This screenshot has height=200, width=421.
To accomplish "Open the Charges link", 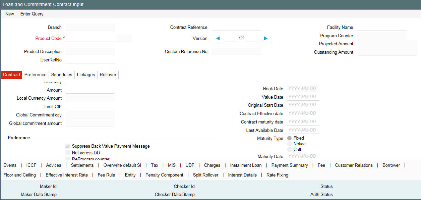I will (x=212, y=165).
